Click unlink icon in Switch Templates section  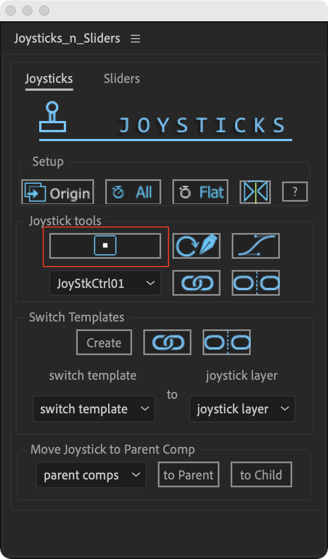pos(227,342)
